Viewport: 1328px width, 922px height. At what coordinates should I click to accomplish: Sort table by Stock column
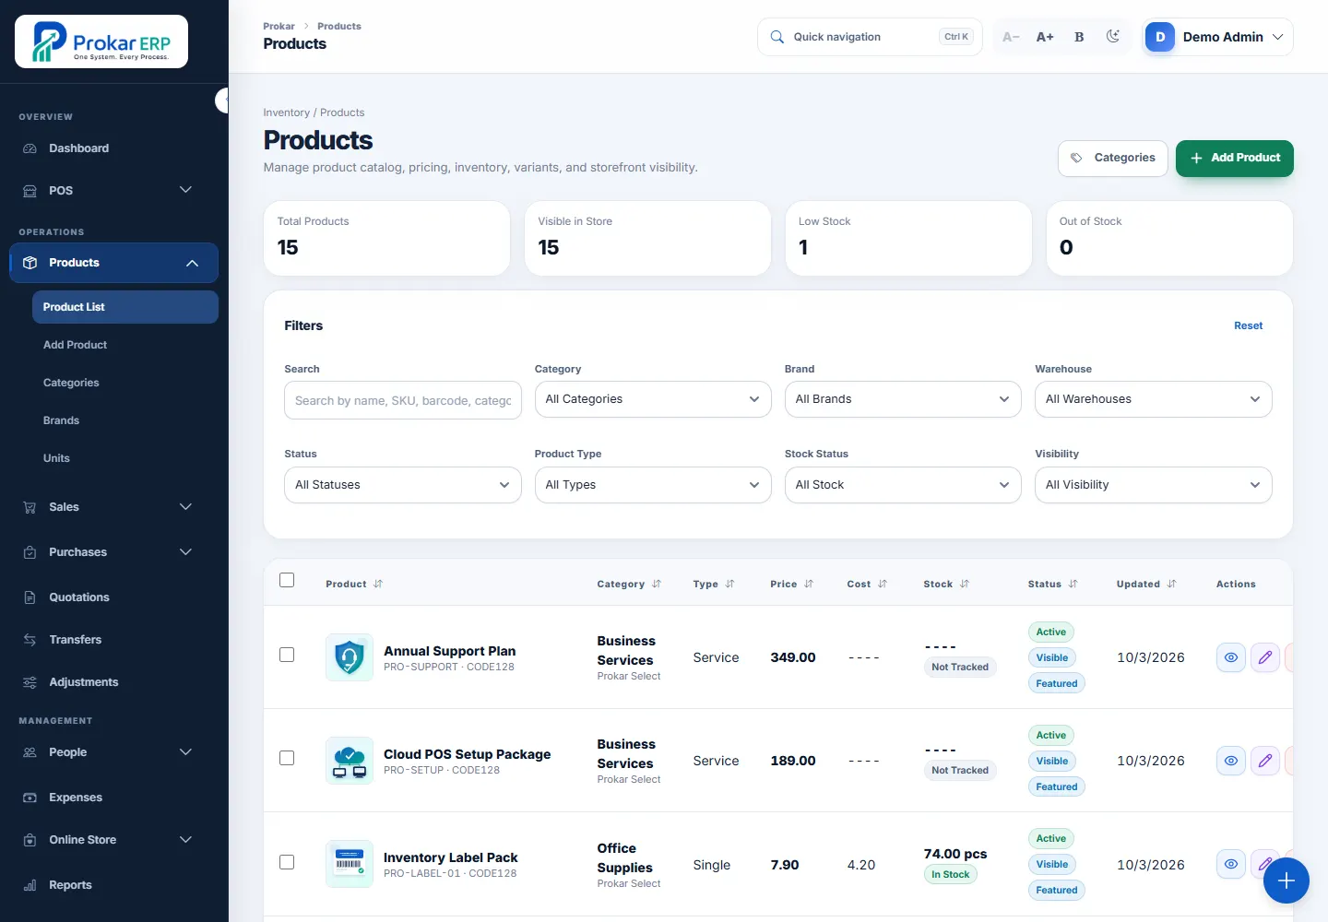pos(946,584)
